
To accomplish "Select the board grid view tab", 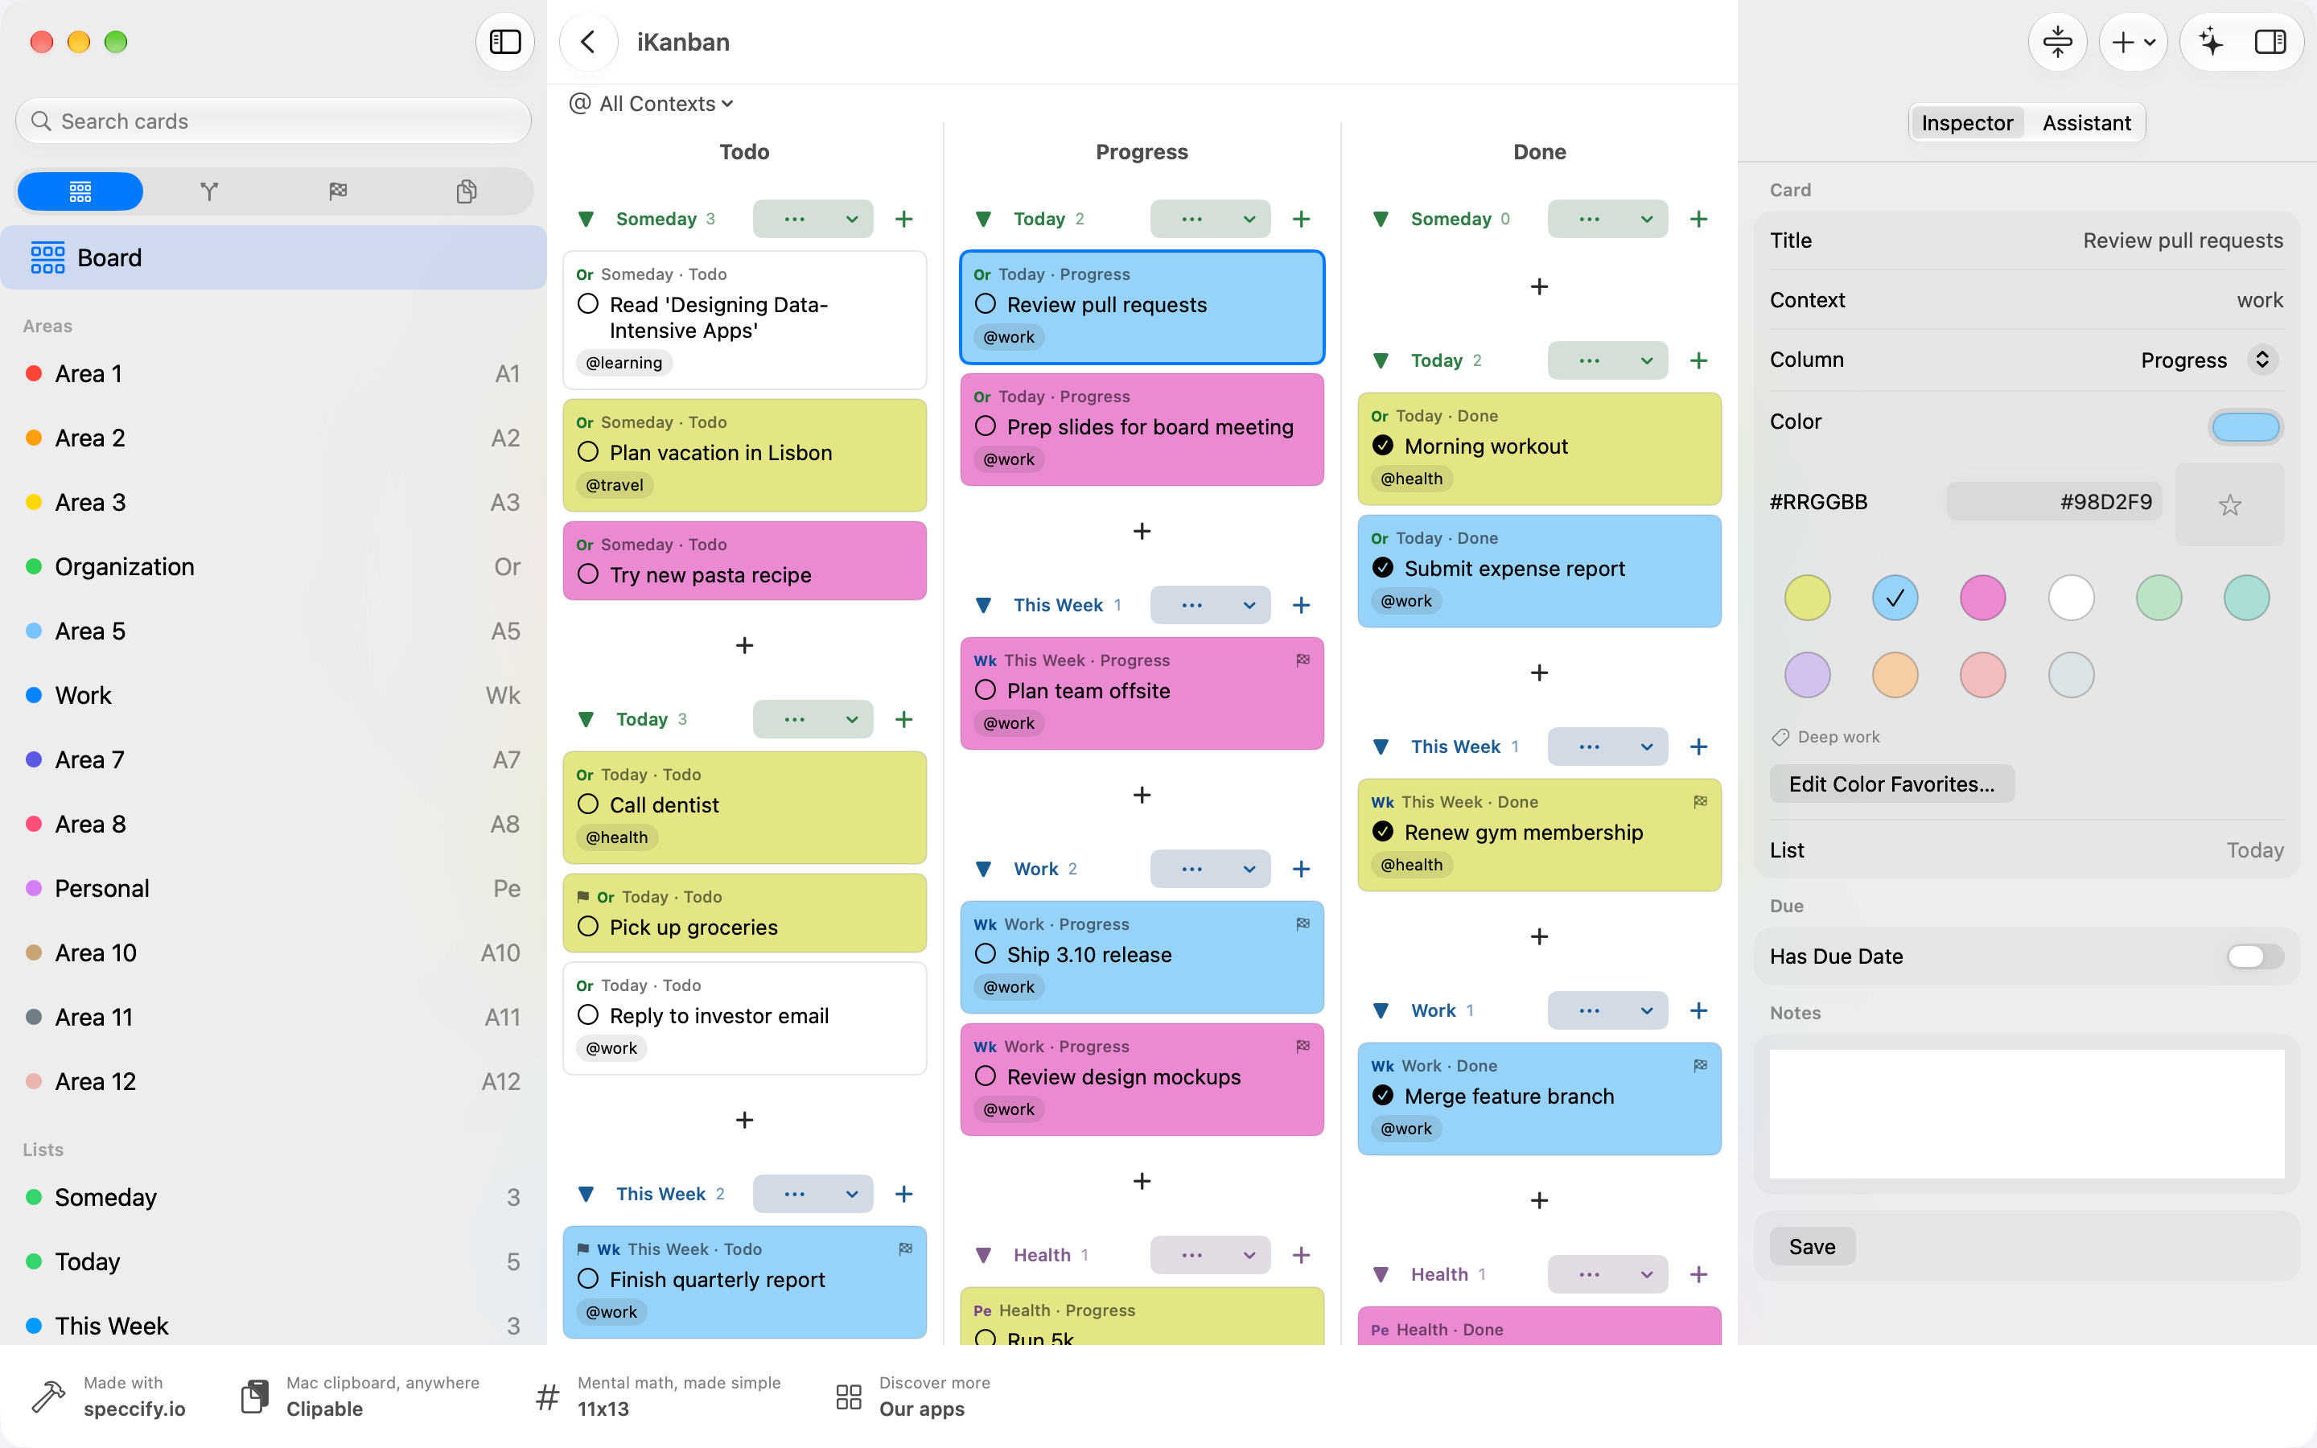I will [80, 191].
